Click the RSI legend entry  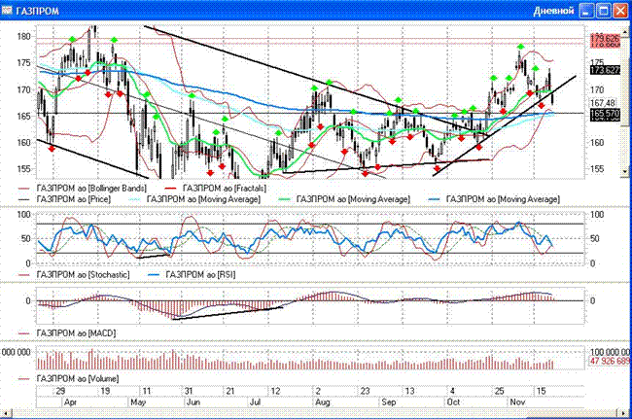tap(191, 274)
